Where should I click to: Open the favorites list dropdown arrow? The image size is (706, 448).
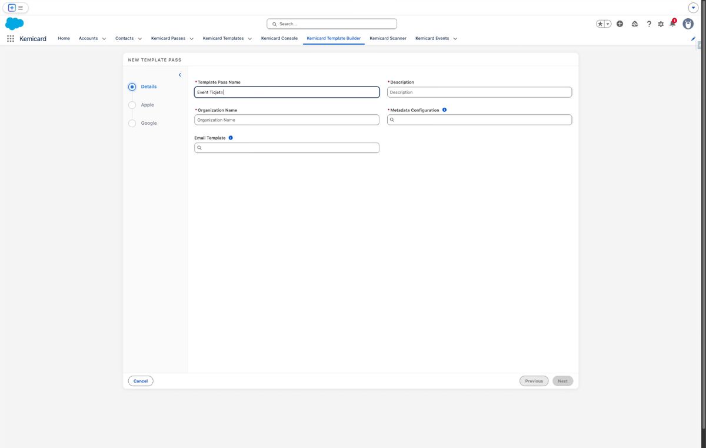click(608, 24)
